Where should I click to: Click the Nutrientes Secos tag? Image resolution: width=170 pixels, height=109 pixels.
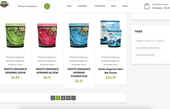[145, 55]
